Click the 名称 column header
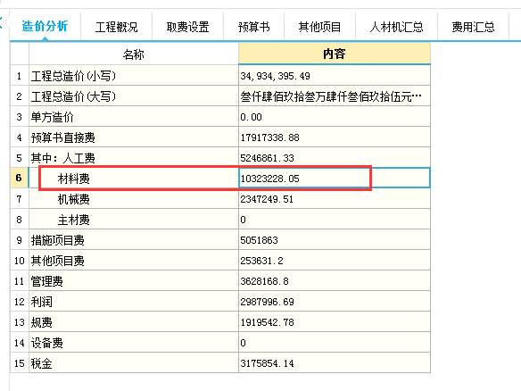This screenshot has height=391, width=521. (134, 54)
